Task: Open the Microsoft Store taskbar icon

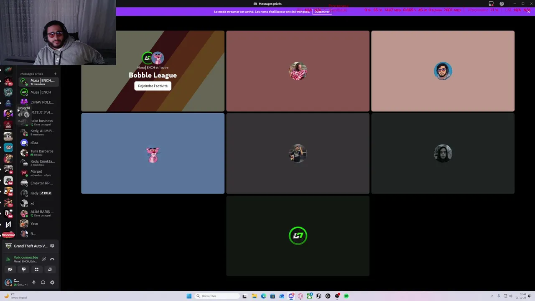Action: (x=273, y=296)
